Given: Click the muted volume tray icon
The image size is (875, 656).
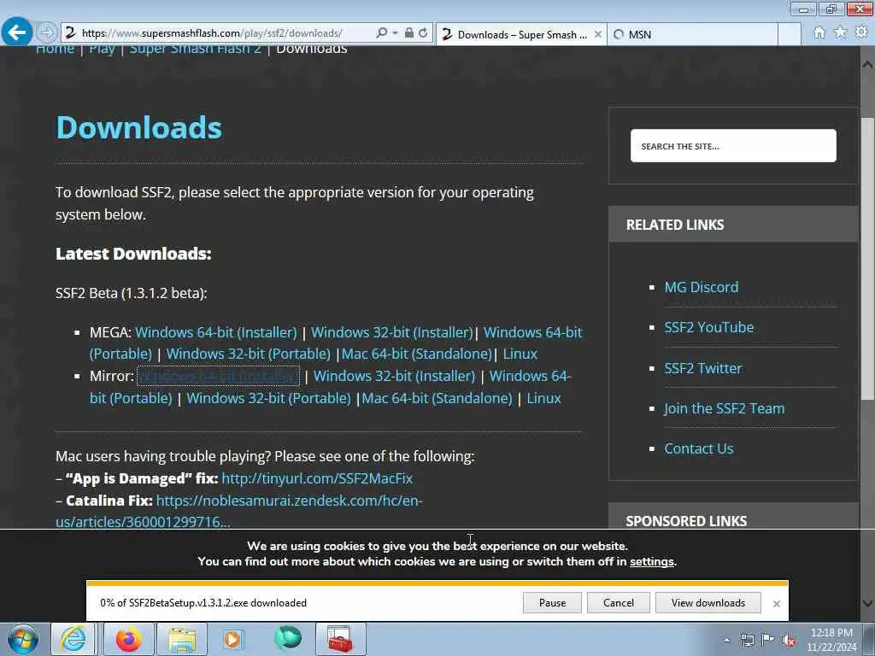Looking at the screenshot, I should point(789,641).
